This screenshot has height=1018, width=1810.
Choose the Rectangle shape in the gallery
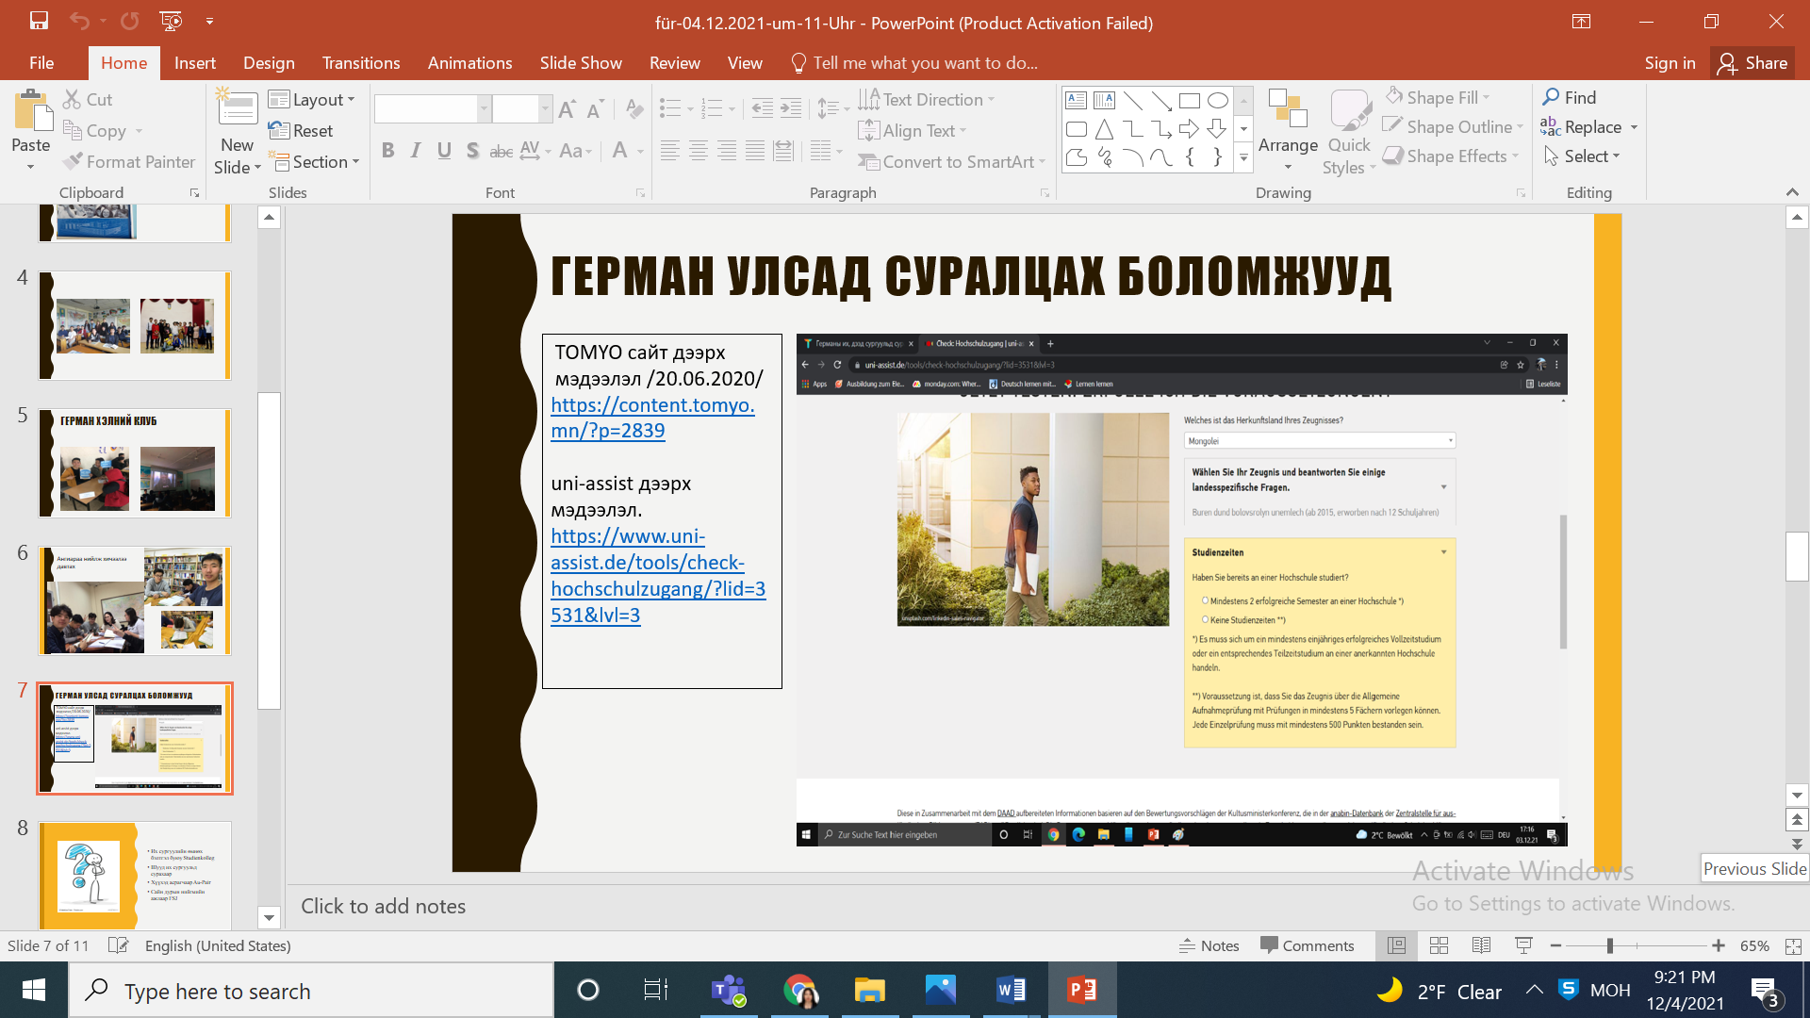[1190, 101]
